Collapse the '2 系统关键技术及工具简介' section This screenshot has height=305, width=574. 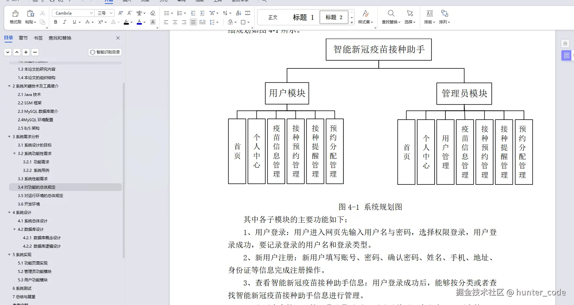tap(9, 86)
